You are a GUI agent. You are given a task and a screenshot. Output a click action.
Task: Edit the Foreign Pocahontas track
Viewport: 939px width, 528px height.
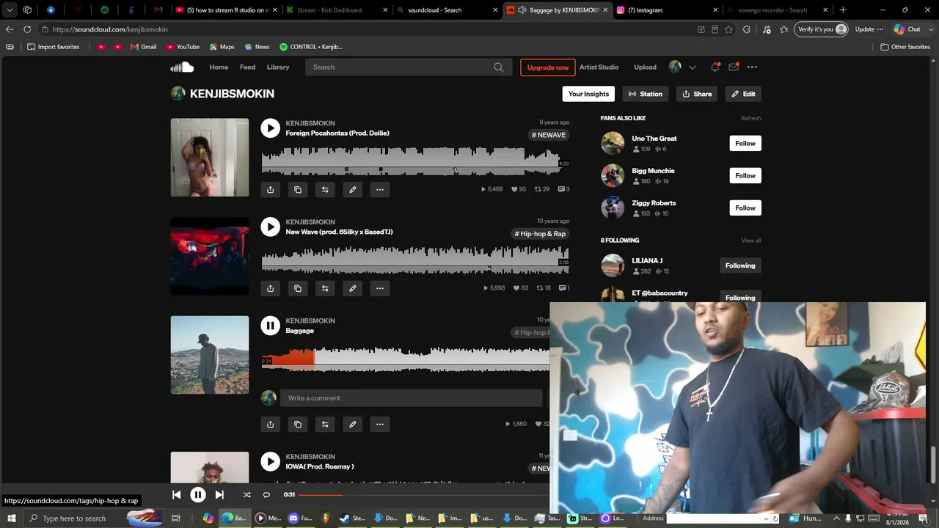[x=353, y=189]
